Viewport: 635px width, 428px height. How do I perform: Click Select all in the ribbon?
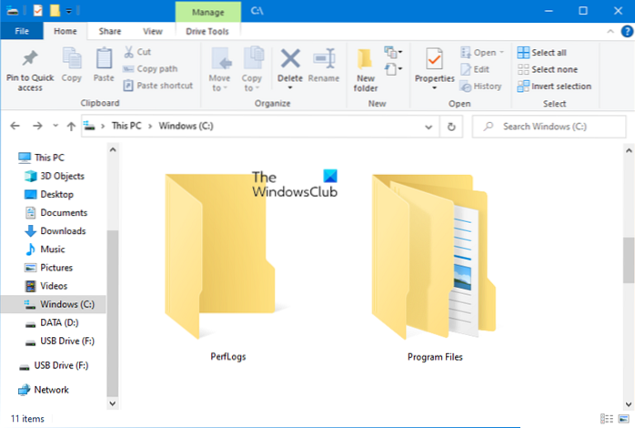point(549,53)
